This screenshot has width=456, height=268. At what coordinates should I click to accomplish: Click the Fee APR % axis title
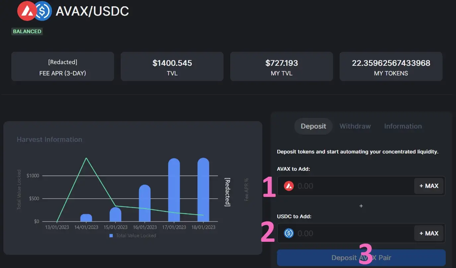click(246, 190)
